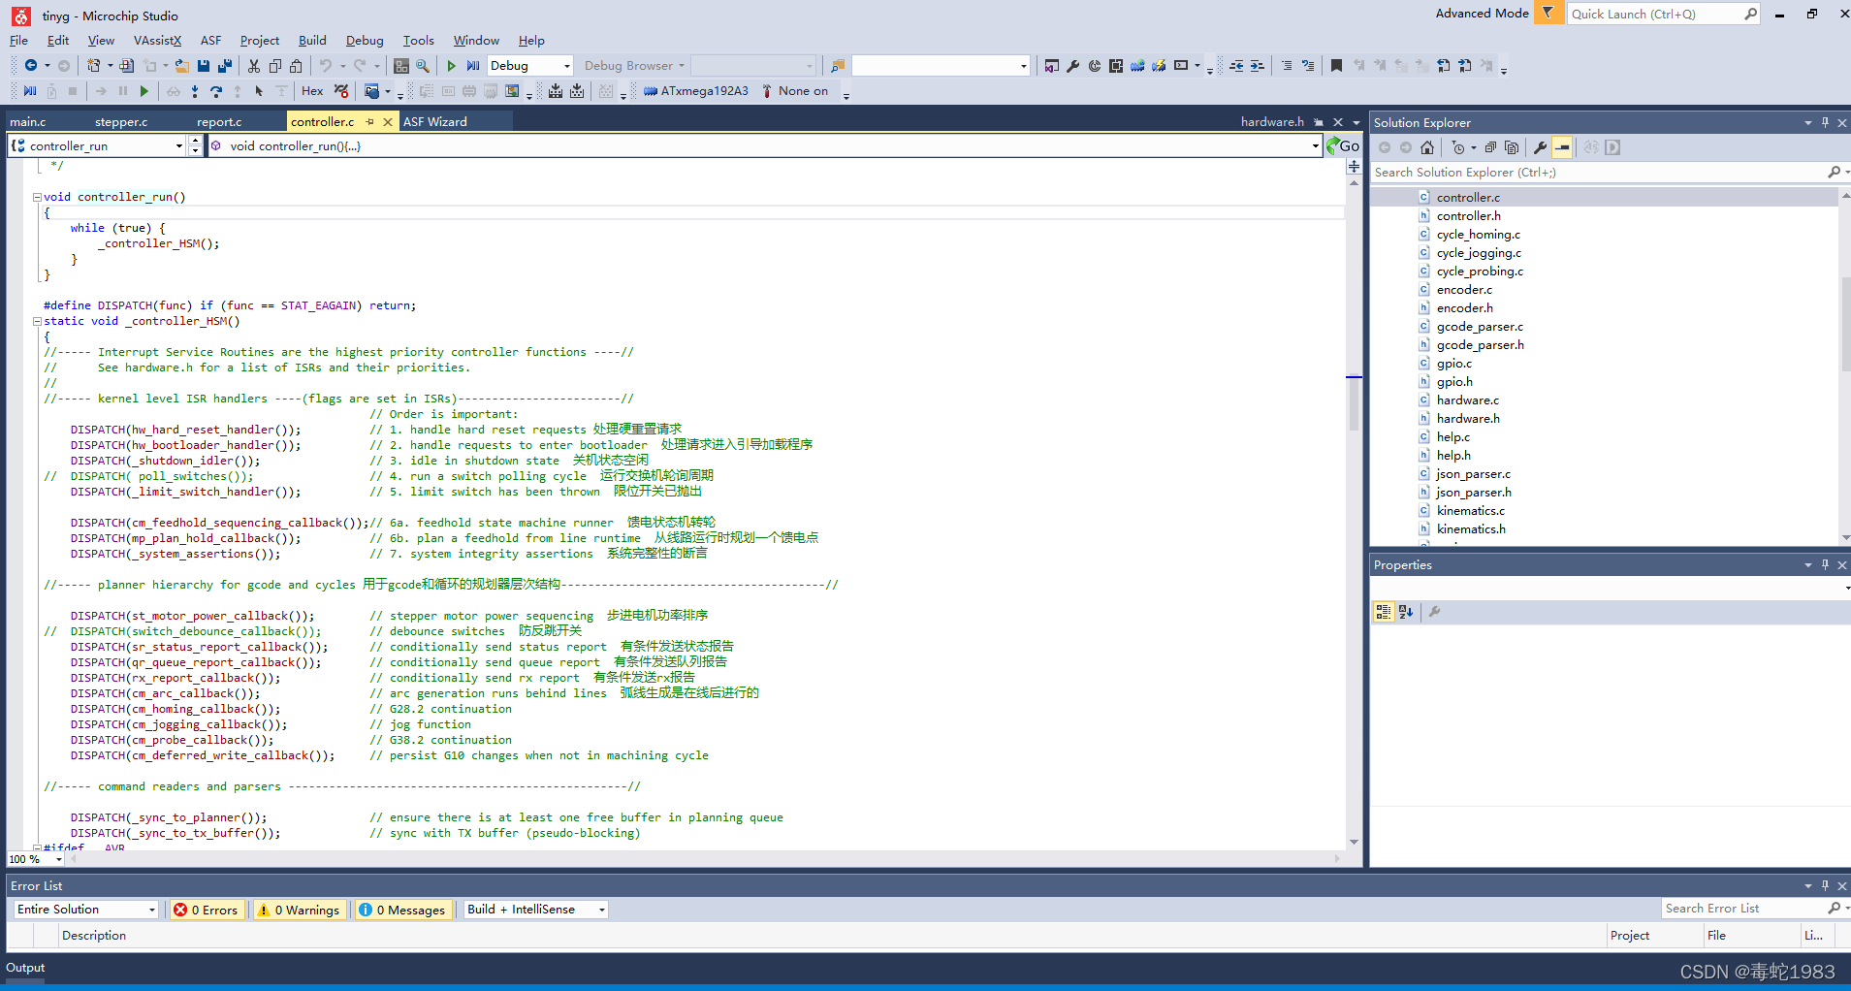The width and height of the screenshot is (1851, 991).
Task: Open the VAssistX menu
Action: tap(157, 41)
